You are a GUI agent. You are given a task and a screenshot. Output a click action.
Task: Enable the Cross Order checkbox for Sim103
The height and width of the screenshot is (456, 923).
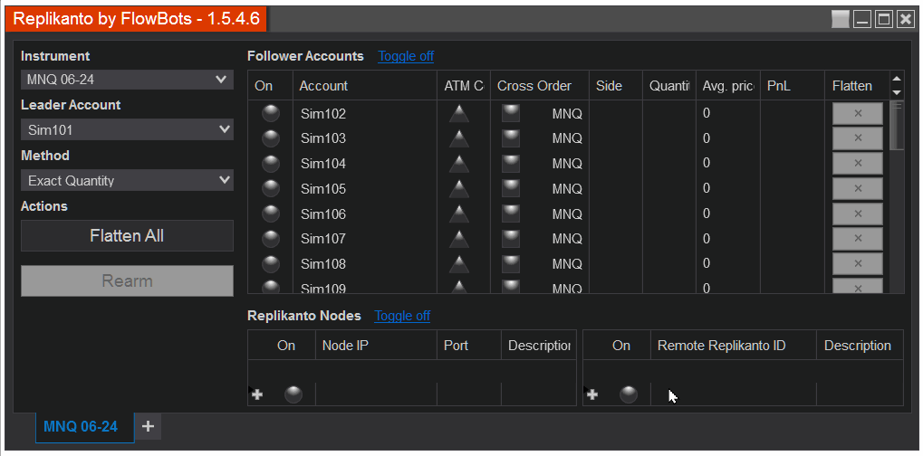pos(510,138)
